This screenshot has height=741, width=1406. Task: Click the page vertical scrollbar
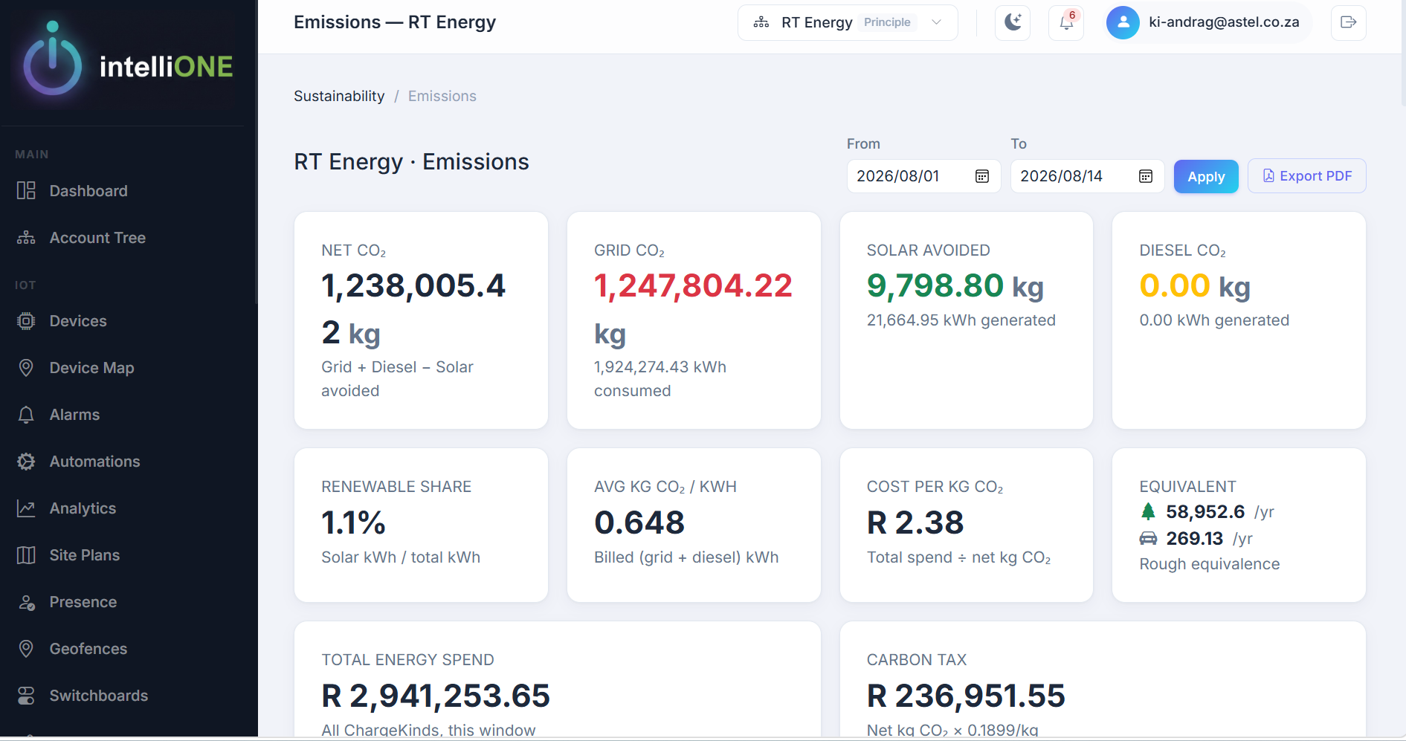point(1403,54)
